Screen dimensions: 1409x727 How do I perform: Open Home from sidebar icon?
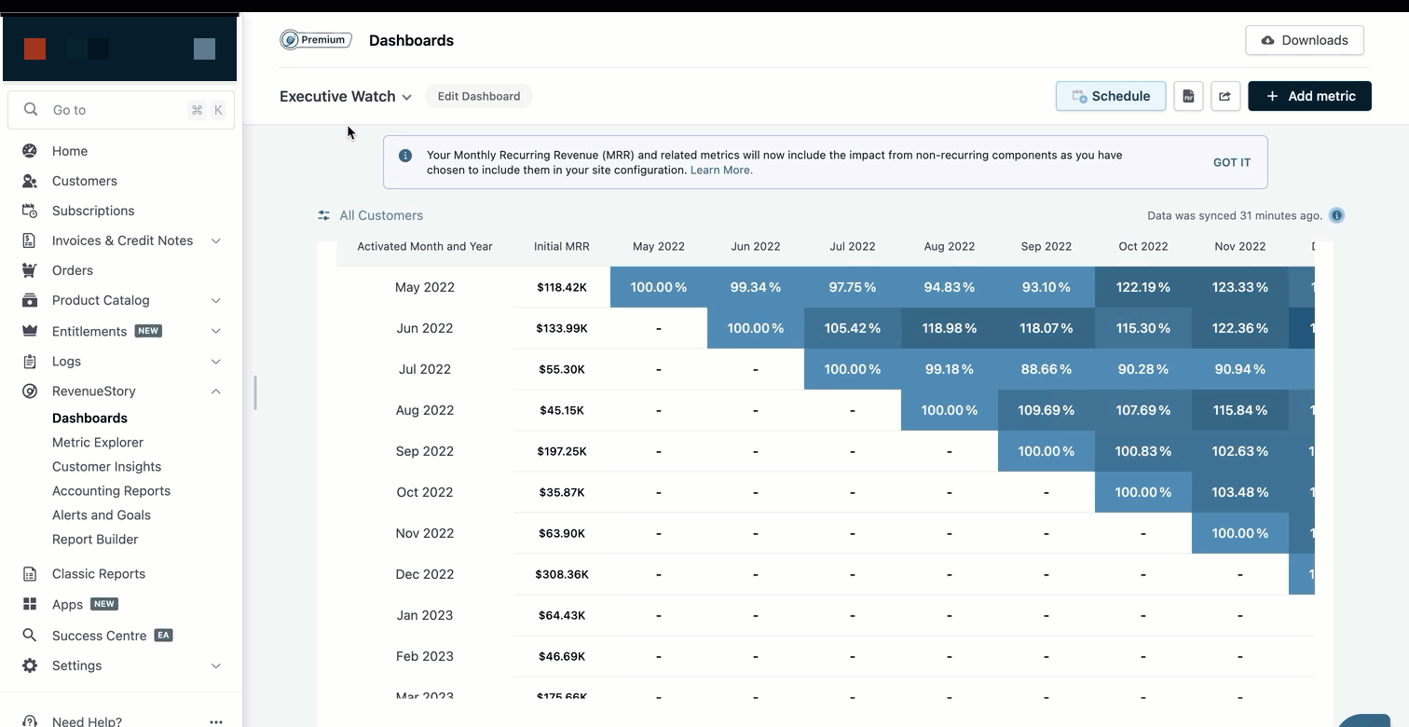coord(30,151)
